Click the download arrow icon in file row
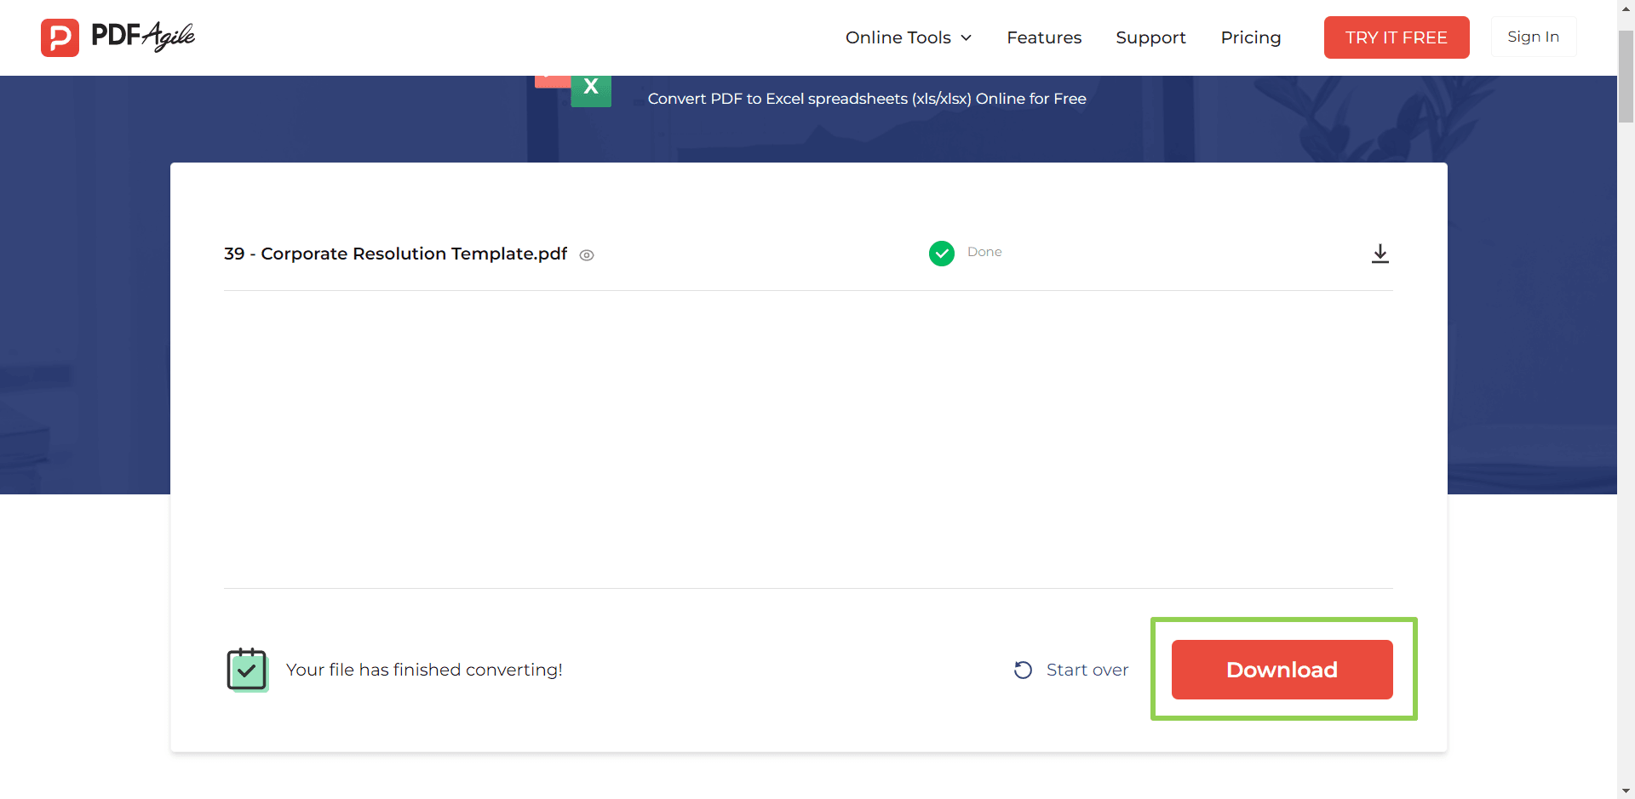 click(1380, 254)
